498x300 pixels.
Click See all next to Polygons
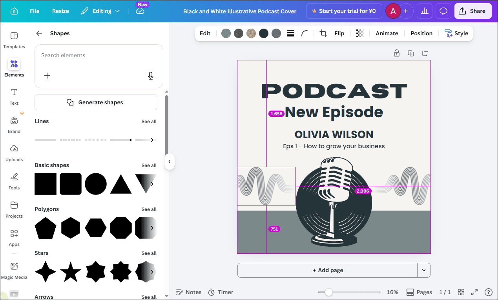149,209
